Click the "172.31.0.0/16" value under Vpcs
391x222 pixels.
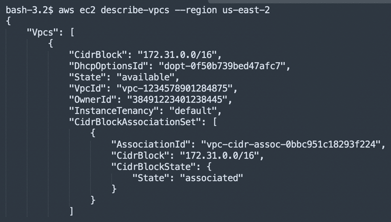point(177,55)
